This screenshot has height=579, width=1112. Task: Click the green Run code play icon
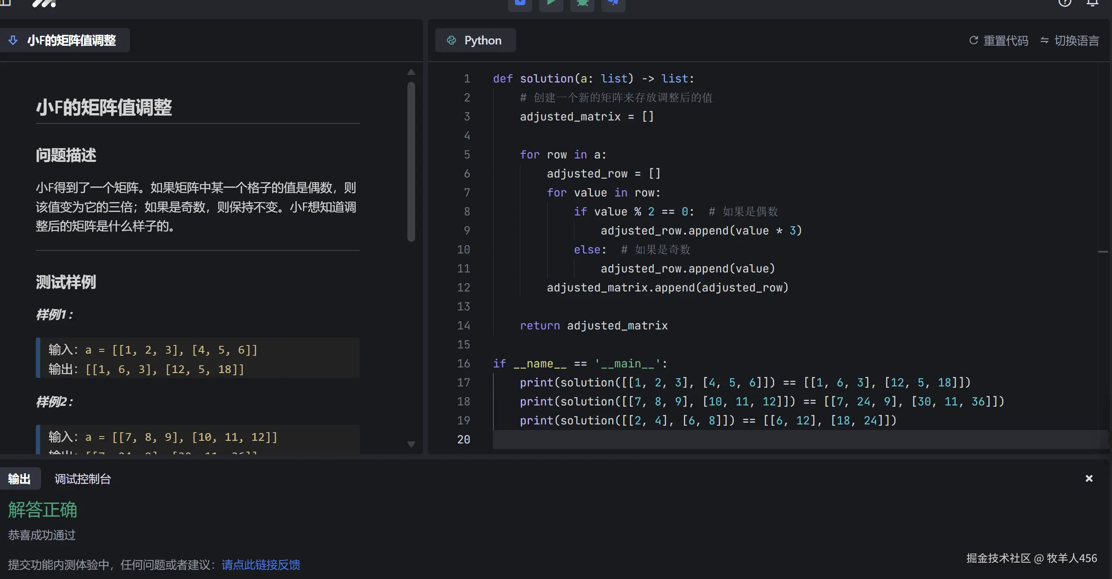551,3
